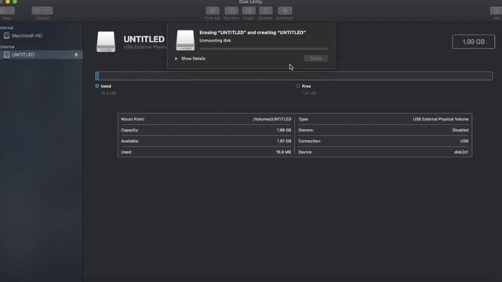The image size is (502, 282).
Task: Click the Device disk2s1 value
Action: click(x=461, y=152)
